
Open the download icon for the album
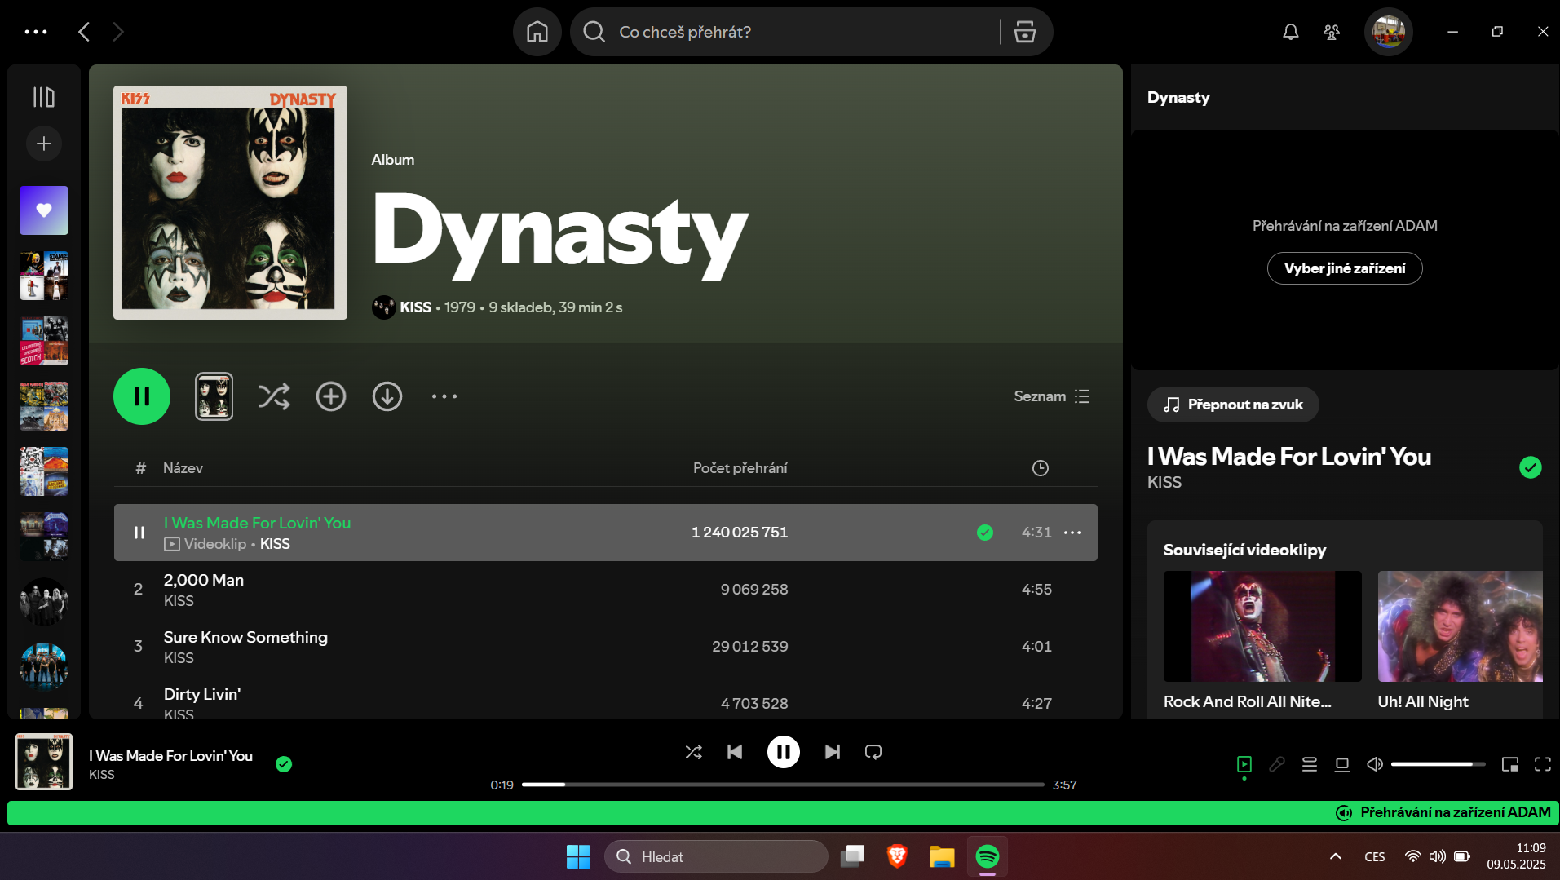pyautogui.click(x=387, y=396)
